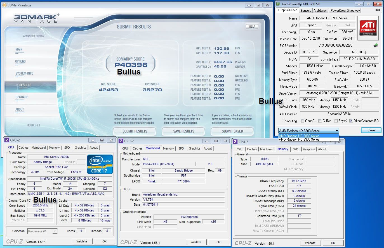Click the ATI Radeon logo in GPU-Z

tap(368, 28)
